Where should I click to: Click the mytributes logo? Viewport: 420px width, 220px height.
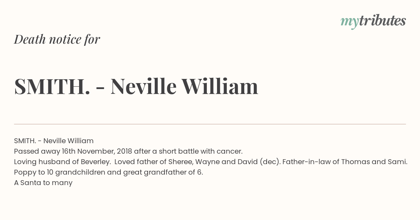(373, 21)
